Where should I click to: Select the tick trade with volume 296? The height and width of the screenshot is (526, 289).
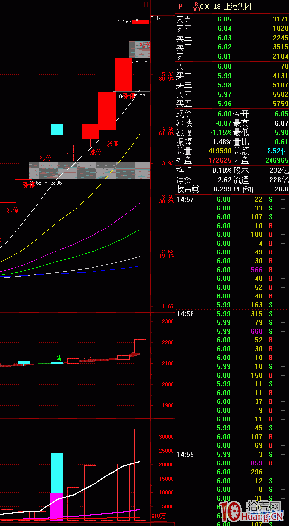232,472
